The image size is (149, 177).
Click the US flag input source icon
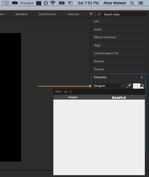pos(70,3)
